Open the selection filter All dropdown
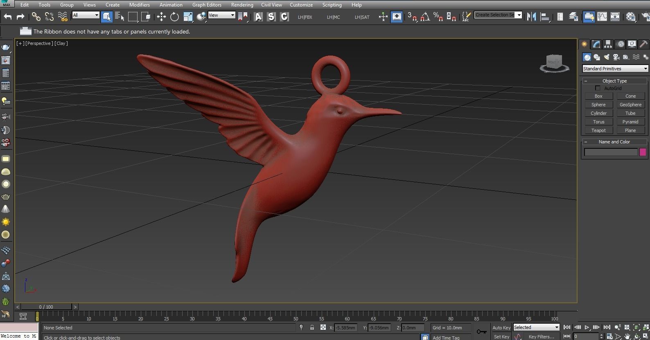The image size is (650, 340). point(86,15)
